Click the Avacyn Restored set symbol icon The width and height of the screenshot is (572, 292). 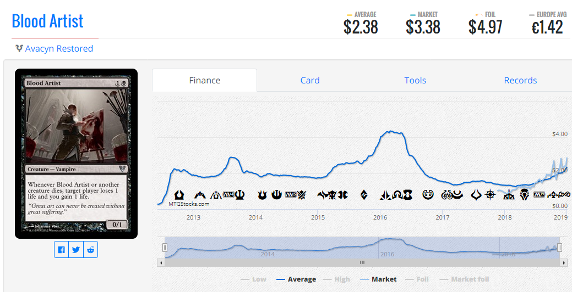click(x=19, y=48)
